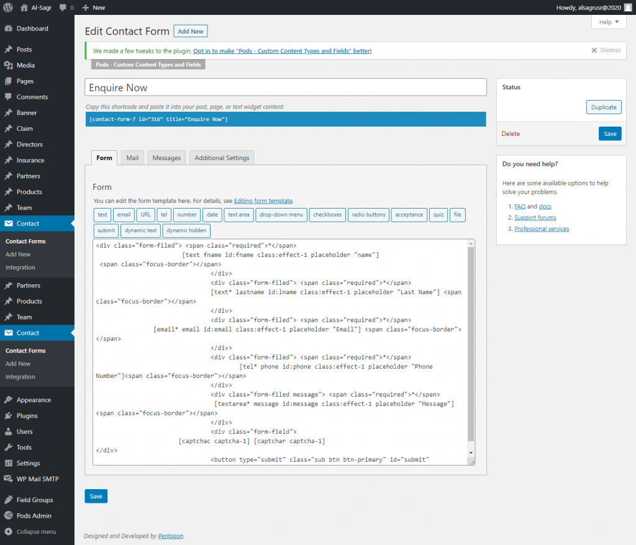Screen dimensions: 636x545
Task: Open the Editing form template link
Action: coord(263,201)
